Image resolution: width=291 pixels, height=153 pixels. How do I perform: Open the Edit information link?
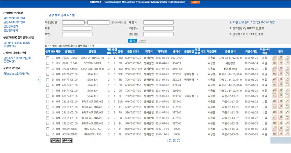pos(177,2)
